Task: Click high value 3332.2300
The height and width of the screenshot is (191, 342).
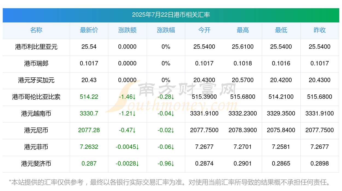Action: point(243,114)
